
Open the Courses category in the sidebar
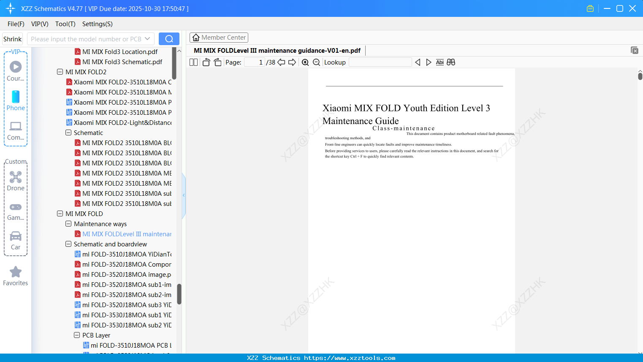point(16,71)
